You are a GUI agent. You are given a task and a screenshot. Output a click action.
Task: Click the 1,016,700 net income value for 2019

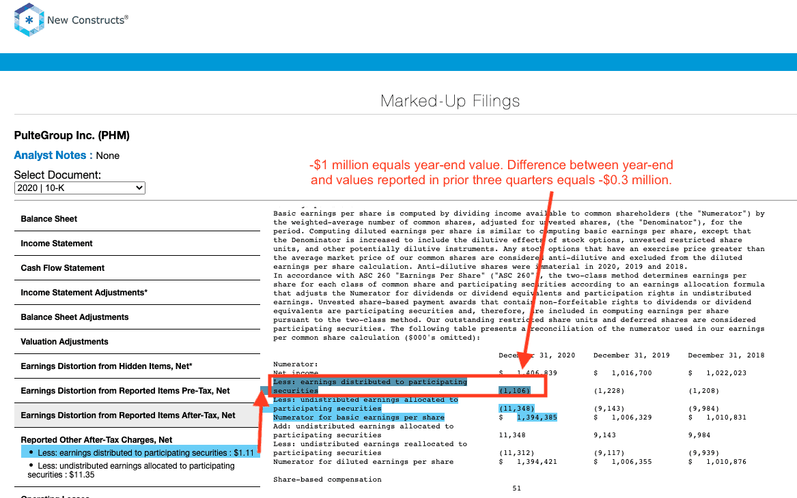(631, 373)
